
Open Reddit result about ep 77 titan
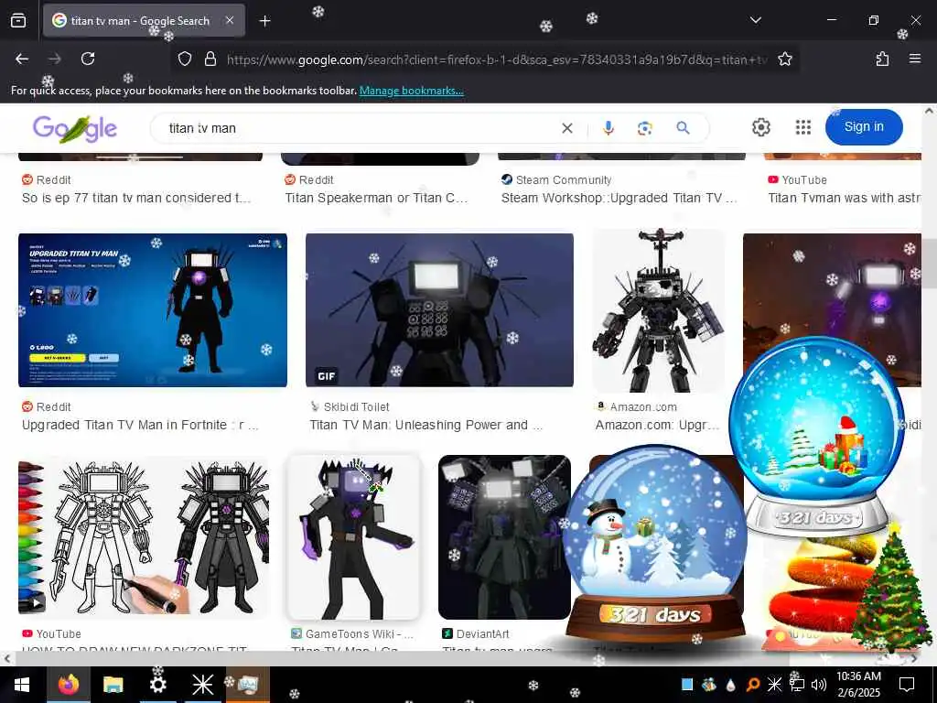[136, 198]
